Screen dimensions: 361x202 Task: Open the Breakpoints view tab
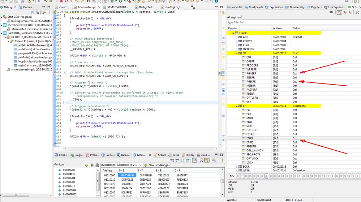point(255,7)
